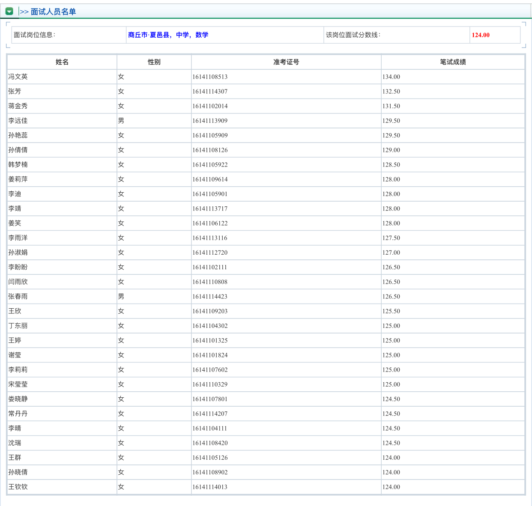Click exam number 16141104302 for 丁东丽
The image size is (532, 506).
(x=210, y=326)
